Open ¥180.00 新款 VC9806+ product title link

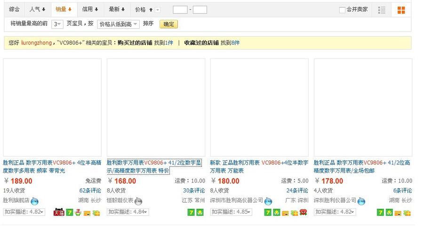tap(259, 167)
